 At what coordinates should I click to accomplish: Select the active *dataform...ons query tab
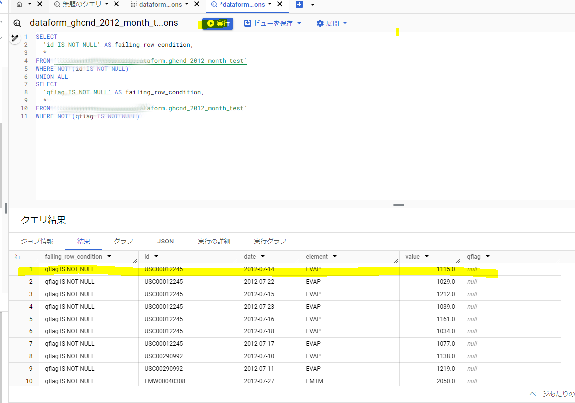click(238, 5)
